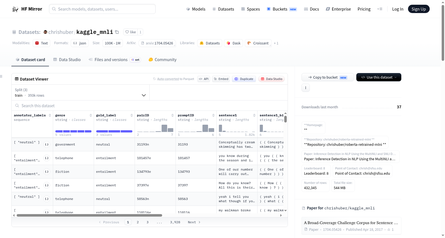Click genre class distribution bar

pos(73,131)
